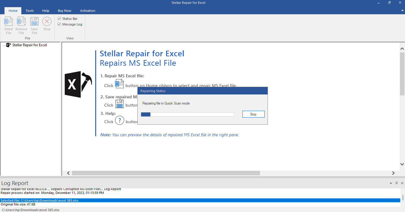Minimize the Stellar Repair window

pos(379,3)
